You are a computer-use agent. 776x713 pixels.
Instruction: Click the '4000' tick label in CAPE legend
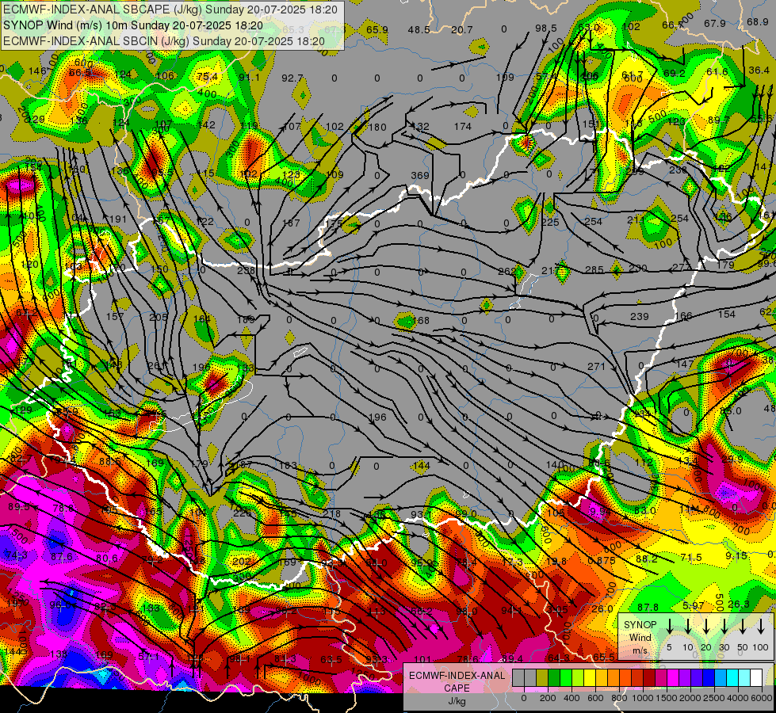(738, 698)
